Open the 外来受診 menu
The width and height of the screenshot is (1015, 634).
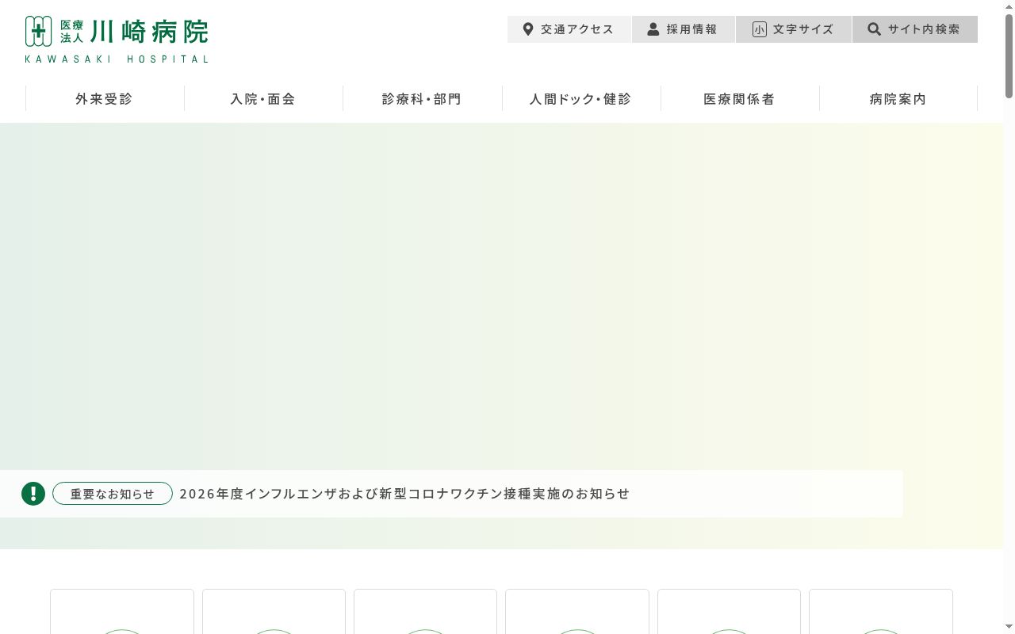(105, 99)
